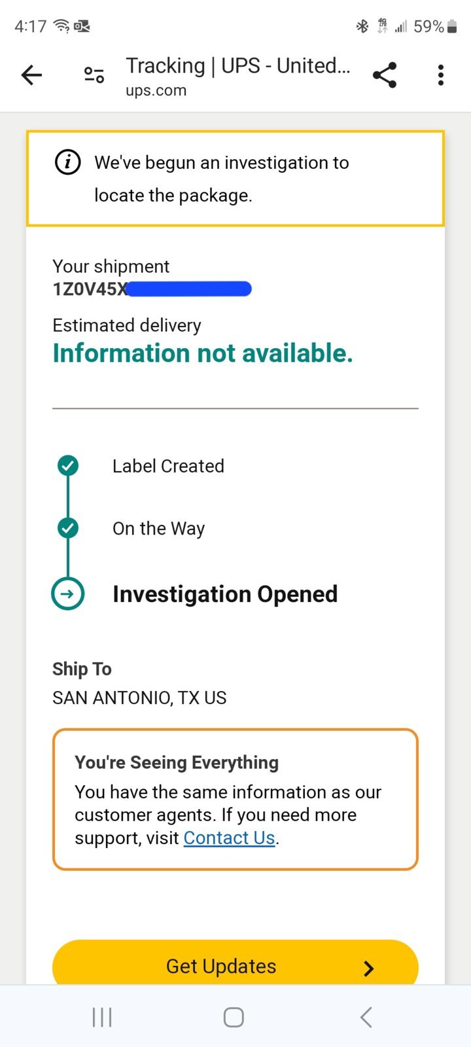Open the Contact Us link

point(229,838)
